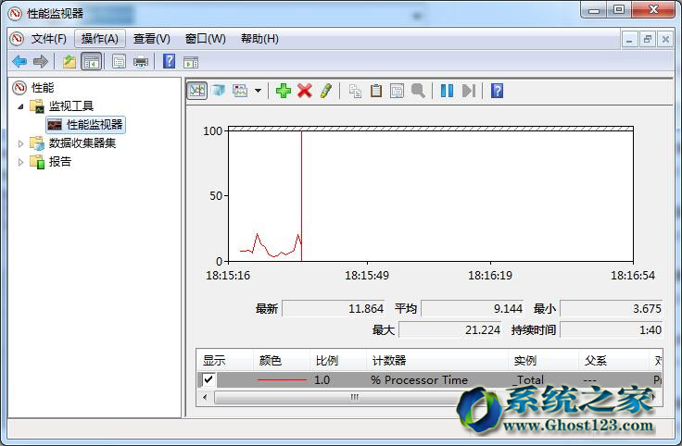Open graph type dropdown arrow

click(258, 91)
